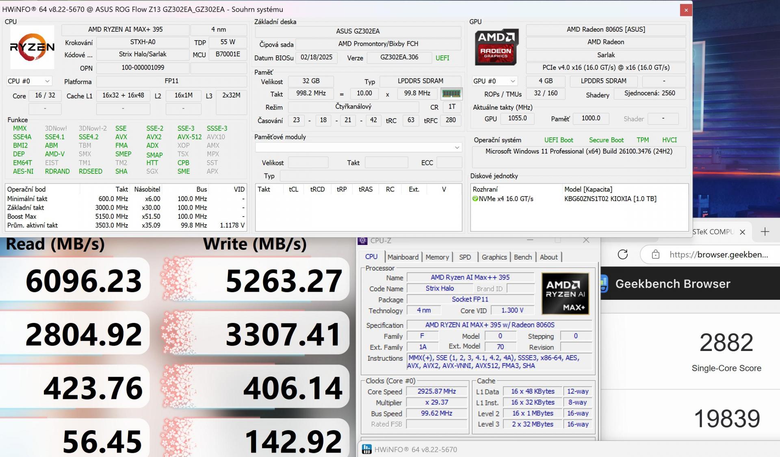780x457 pixels.
Task: Click the tCL column header in timings table
Action: [293, 190]
